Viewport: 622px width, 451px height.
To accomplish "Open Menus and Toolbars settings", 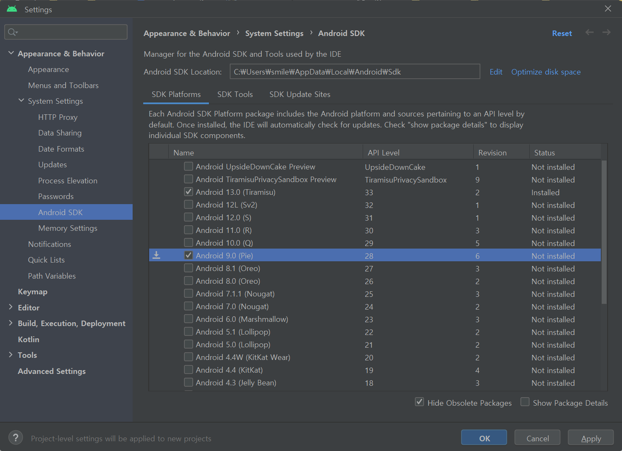I will (x=63, y=85).
